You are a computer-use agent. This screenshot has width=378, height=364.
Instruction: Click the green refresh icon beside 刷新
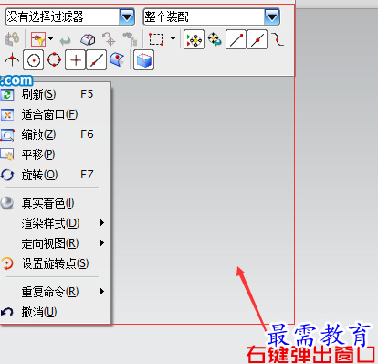point(6,94)
